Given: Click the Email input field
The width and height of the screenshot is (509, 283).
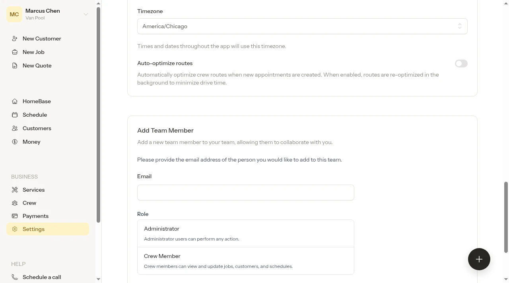Looking at the screenshot, I should coord(246,193).
